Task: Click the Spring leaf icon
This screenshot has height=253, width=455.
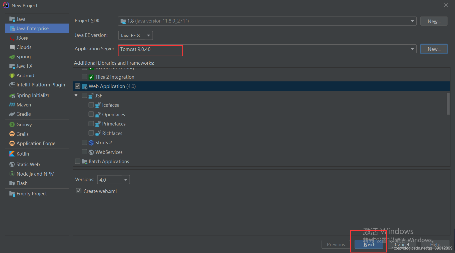Action: 12,57
